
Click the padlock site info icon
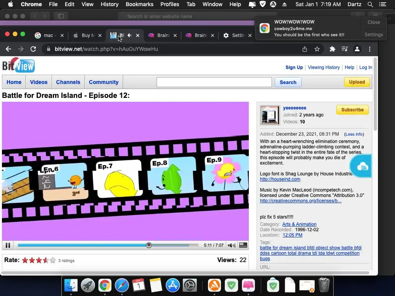click(48, 49)
